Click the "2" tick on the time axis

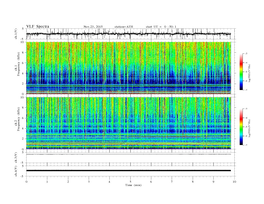[x=68, y=182]
